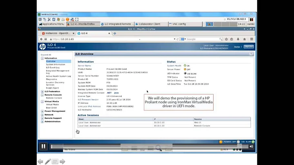Switch to Collaborator Client taskbar item
The width and height of the screenshot is (294, 165).
coord(151,24)
